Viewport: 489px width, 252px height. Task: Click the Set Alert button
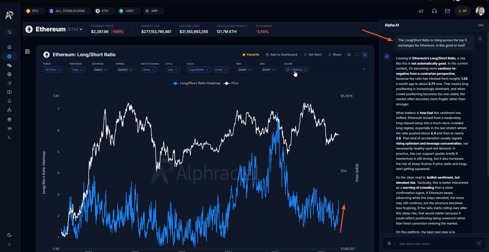[x=313, y=55]
